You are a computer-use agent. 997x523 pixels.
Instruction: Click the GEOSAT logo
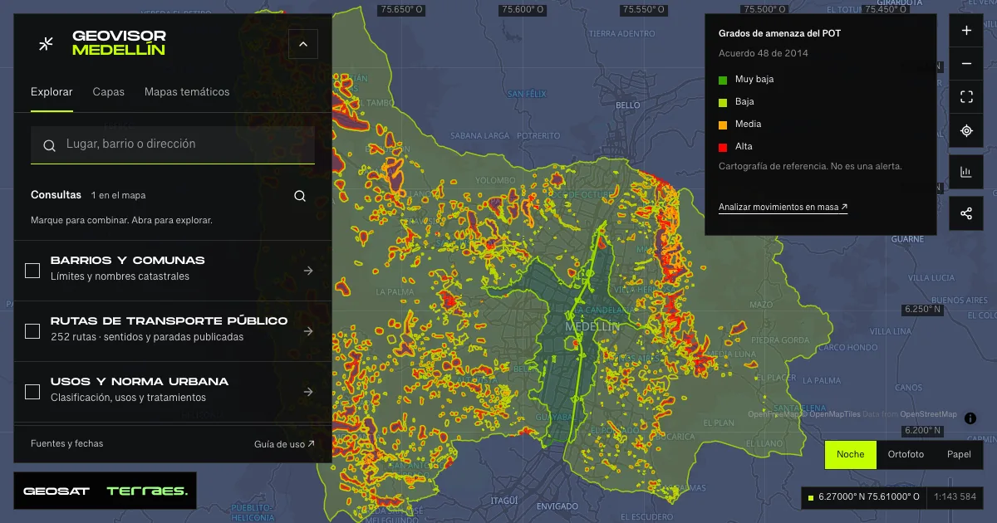tap(56, 491)
